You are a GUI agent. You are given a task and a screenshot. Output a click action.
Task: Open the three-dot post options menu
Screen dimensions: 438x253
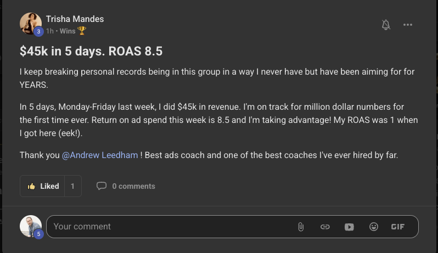tap(408, 25)
